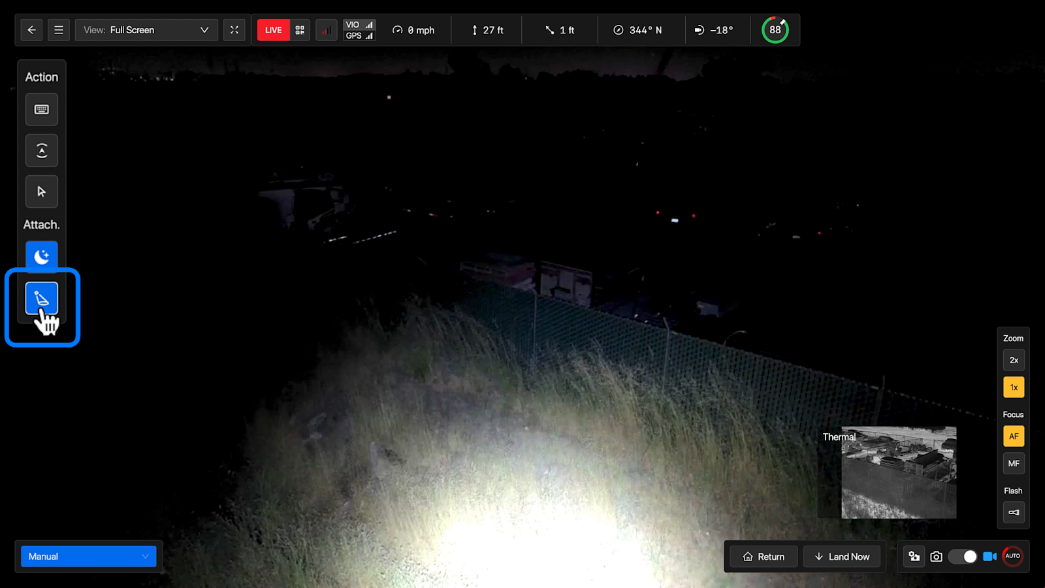Click the camera settings swap icon
Screen dimensions: 1045x588
(914, 557)
